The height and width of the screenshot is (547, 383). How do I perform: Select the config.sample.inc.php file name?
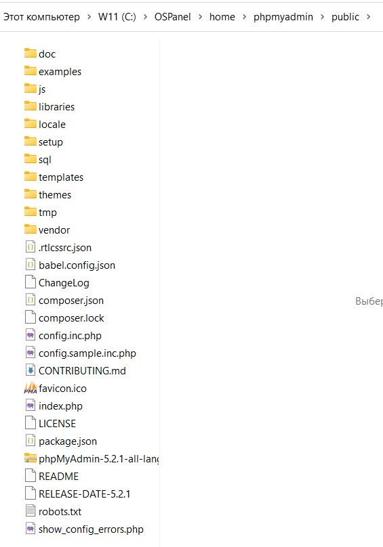[x=87, y=353]
